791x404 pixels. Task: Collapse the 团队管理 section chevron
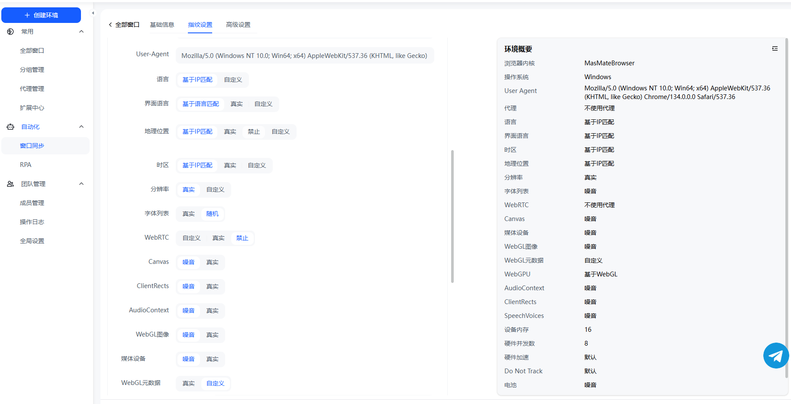(81, 184)
